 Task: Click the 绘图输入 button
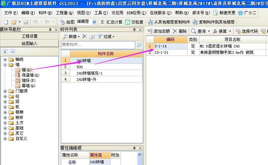[29, 44]
